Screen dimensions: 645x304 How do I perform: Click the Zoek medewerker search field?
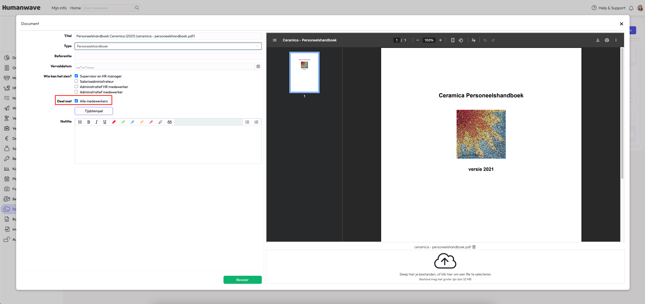point(108,8)
